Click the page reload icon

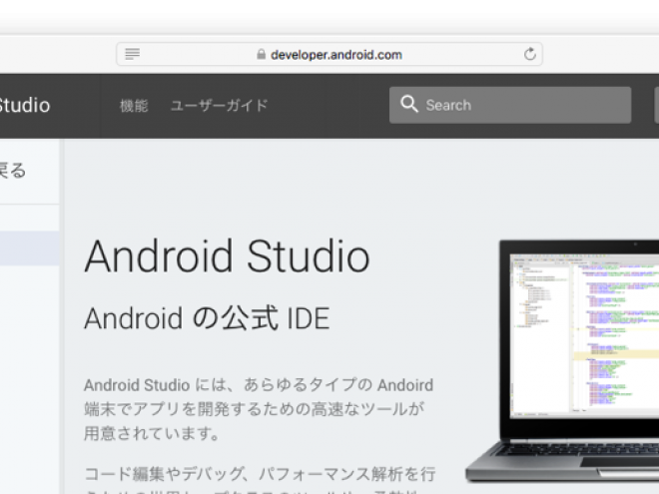pyautogui.click(x=529, y=54)
